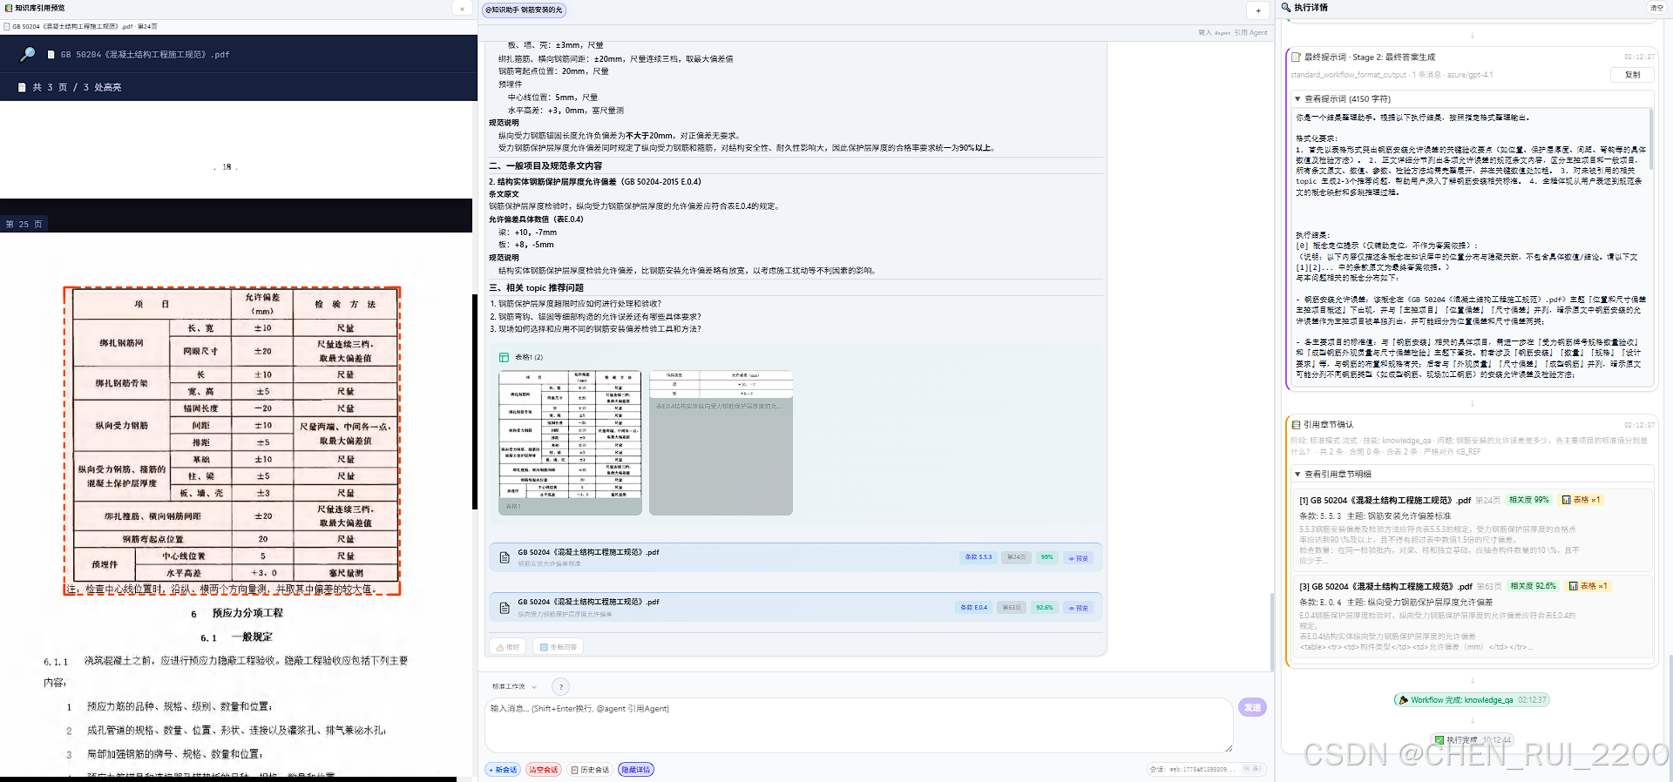Screen dimensions: 1673x782
Task: Click the 第 25 页 page label
Action: [24, 224]
